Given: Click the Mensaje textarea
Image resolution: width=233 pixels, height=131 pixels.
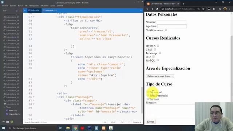Looking at the screenshot, I should tap(170, 112).
